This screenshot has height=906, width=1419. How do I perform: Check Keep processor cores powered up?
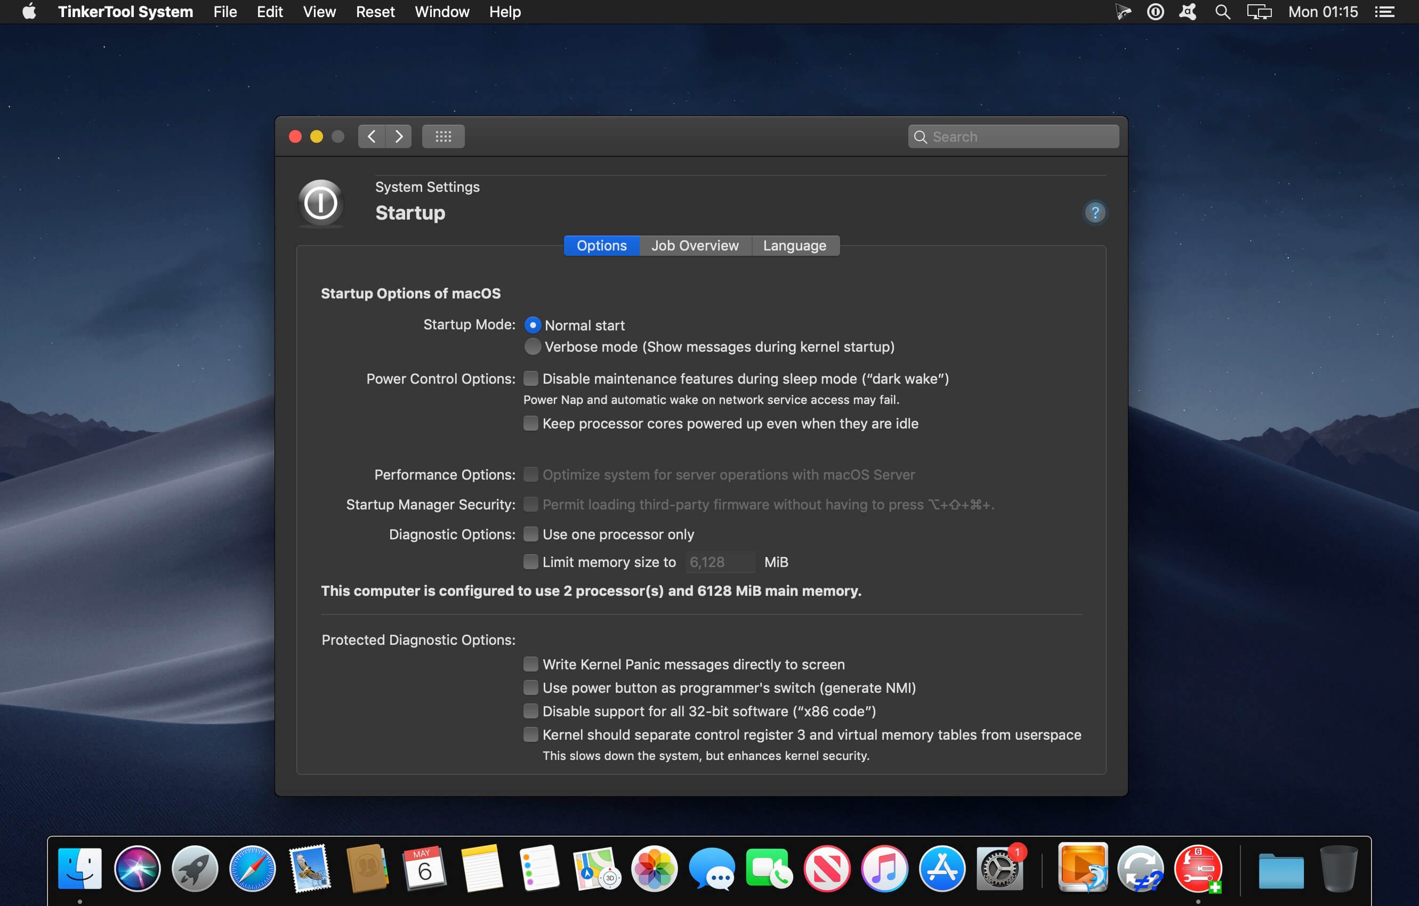click(530, 423)
